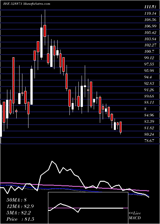Viewport: 160px width, 224px height.
Task: Click the 81.82 price axis label
Action: pyautogui.click(x=149, y=128)
